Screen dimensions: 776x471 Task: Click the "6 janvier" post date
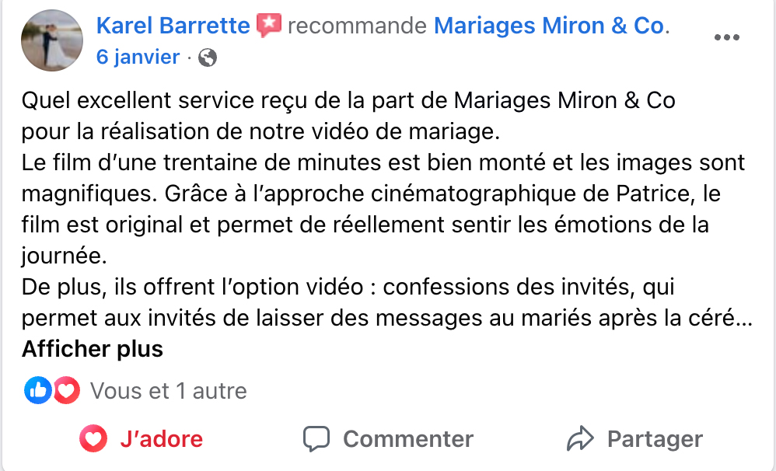(138, 58)
